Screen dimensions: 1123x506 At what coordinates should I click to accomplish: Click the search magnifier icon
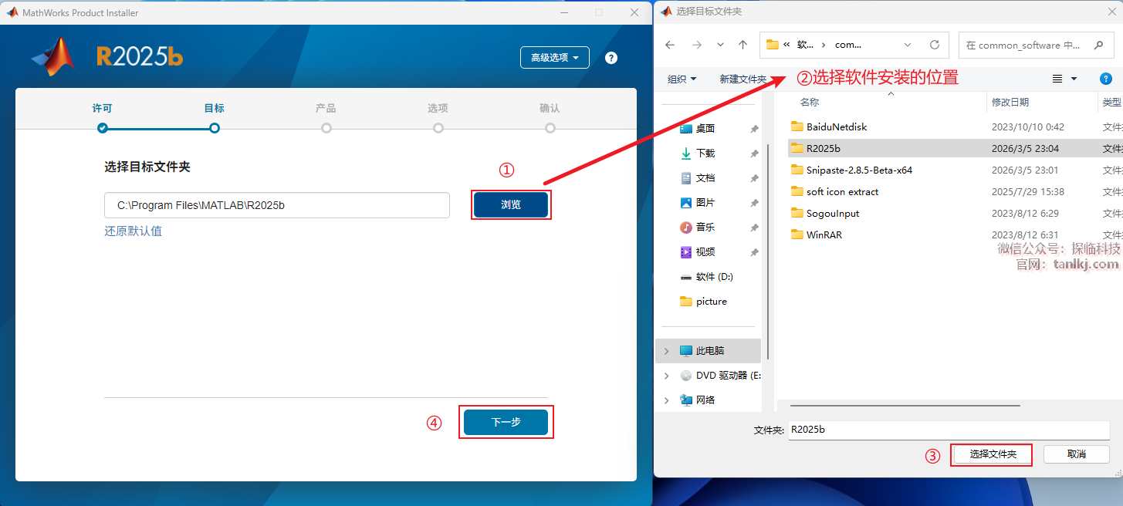[1098, 45]
